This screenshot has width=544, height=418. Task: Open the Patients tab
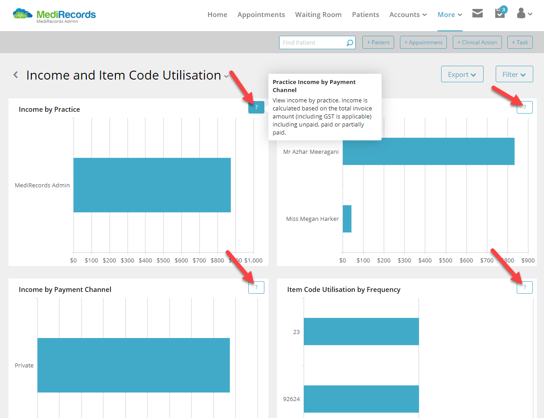click(365, 15)
